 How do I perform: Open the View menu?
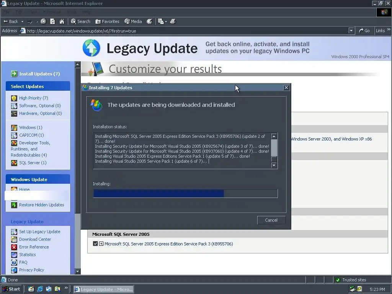[34, 12]
